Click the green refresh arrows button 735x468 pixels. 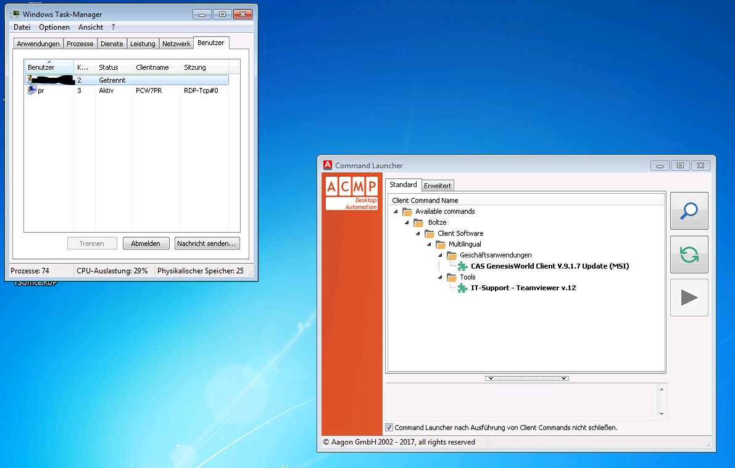pos(689,254)
